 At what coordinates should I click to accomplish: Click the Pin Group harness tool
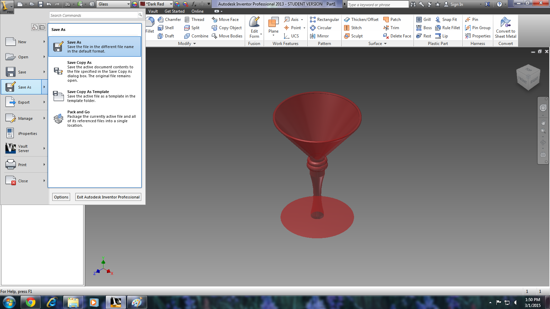(478, 28)
